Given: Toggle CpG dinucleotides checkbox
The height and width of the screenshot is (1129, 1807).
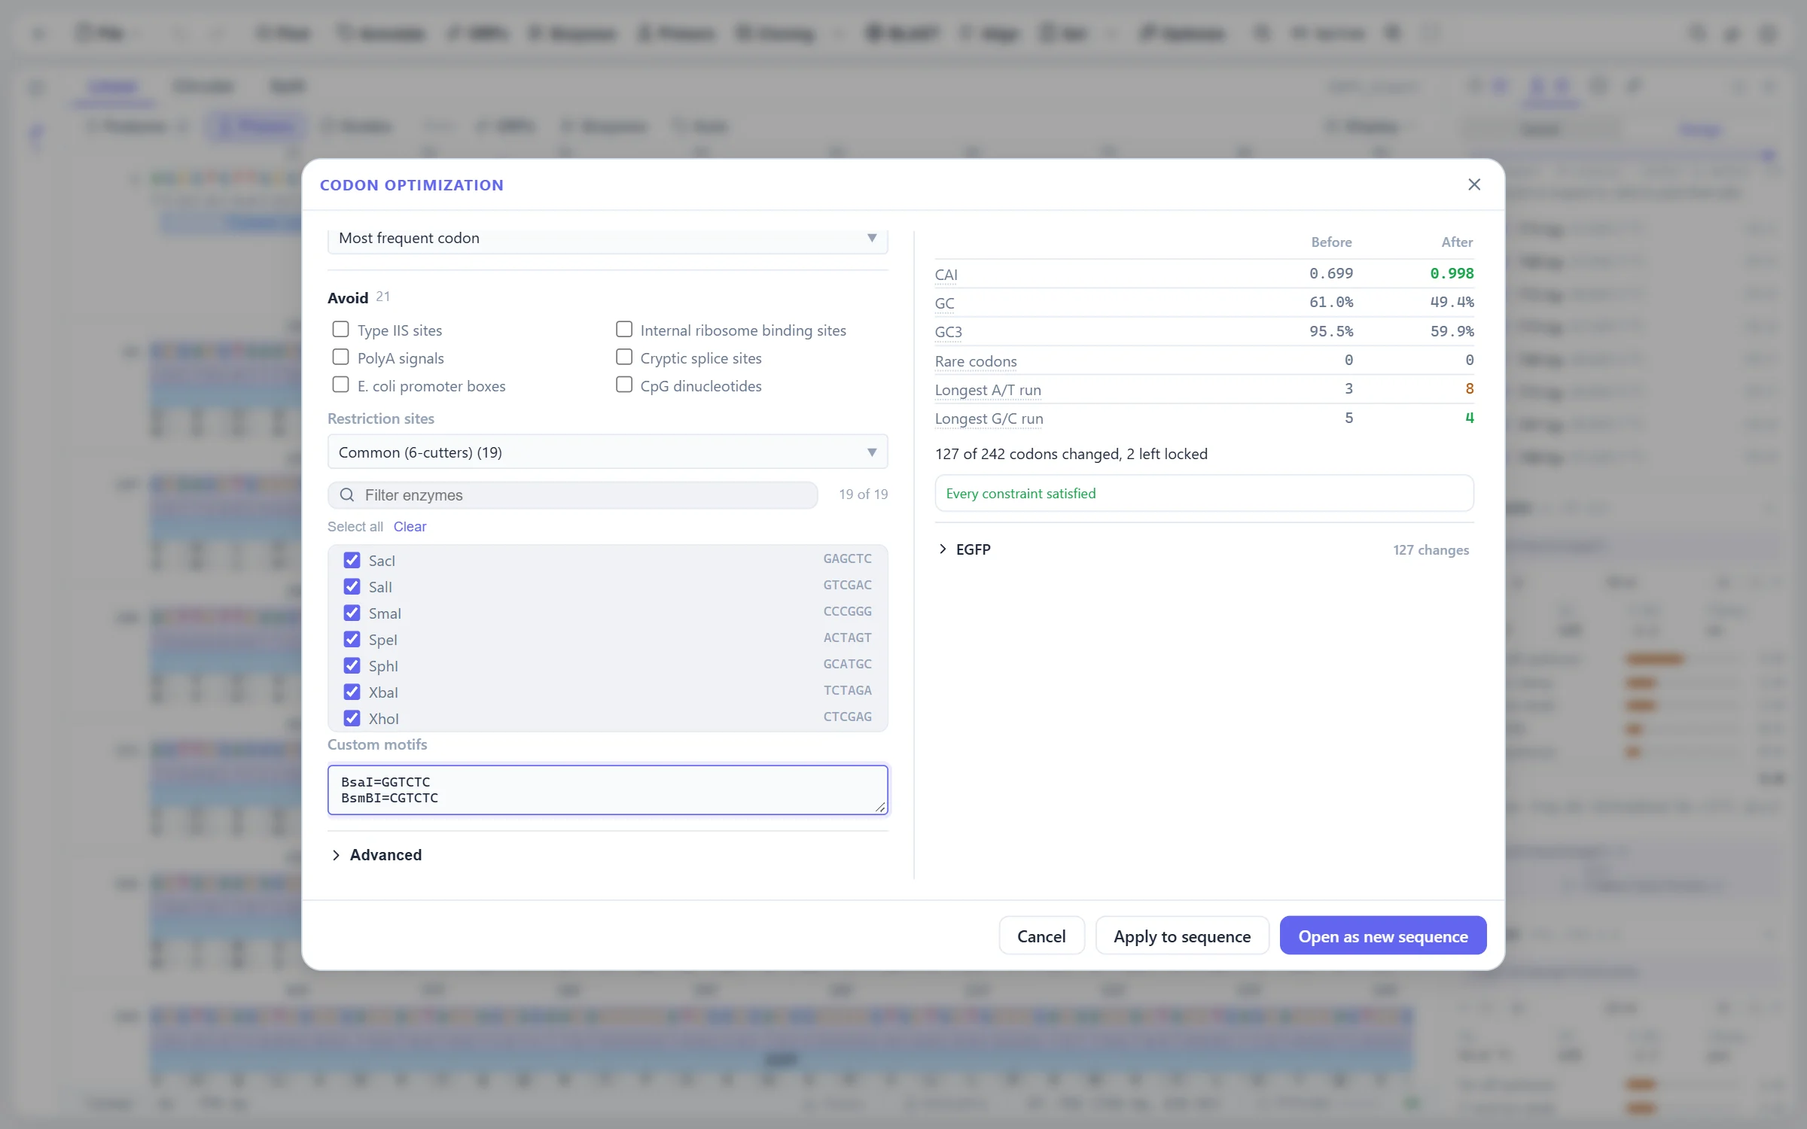Looking at the screenshot, I should (x=623, y=385).
